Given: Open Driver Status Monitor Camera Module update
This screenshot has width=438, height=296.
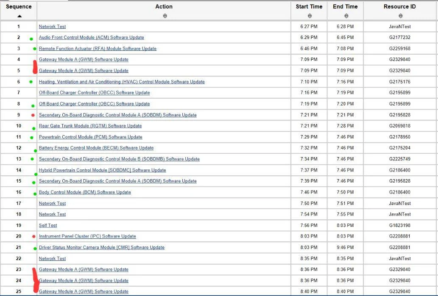Looking at the screenshot, I should 102,247.
